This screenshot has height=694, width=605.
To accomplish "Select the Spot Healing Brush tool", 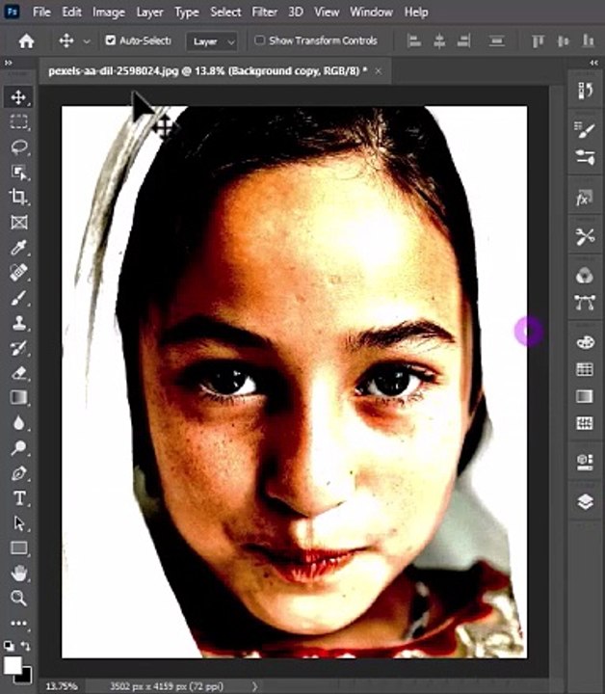I will click(x=18, y=273).
